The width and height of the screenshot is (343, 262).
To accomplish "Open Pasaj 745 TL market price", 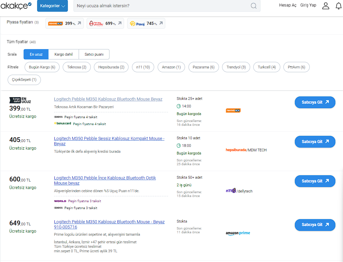I will [146, 24].
